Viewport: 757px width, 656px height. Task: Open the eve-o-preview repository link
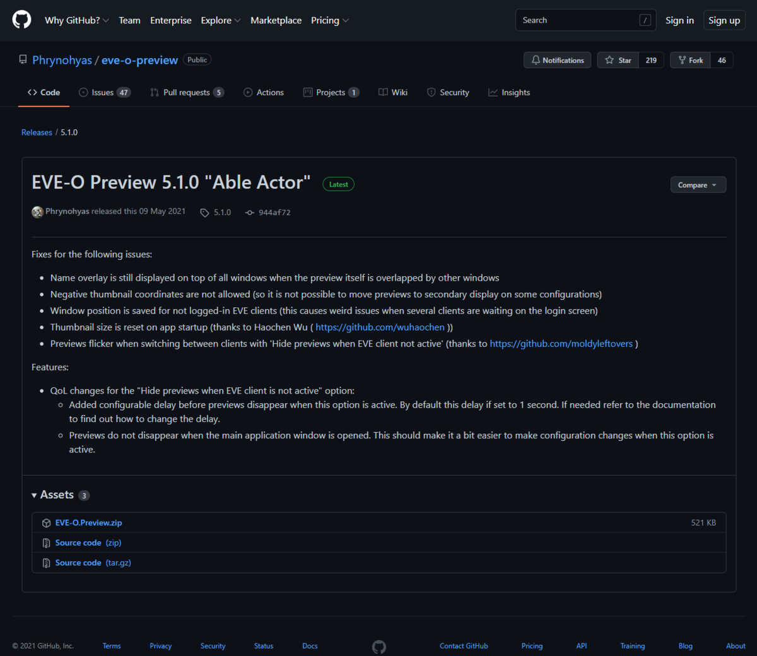pyautogui.click(x=139, y=60)
